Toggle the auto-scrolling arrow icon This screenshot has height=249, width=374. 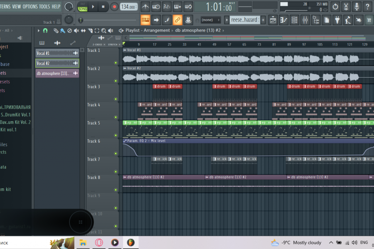(x=156, y=20)
